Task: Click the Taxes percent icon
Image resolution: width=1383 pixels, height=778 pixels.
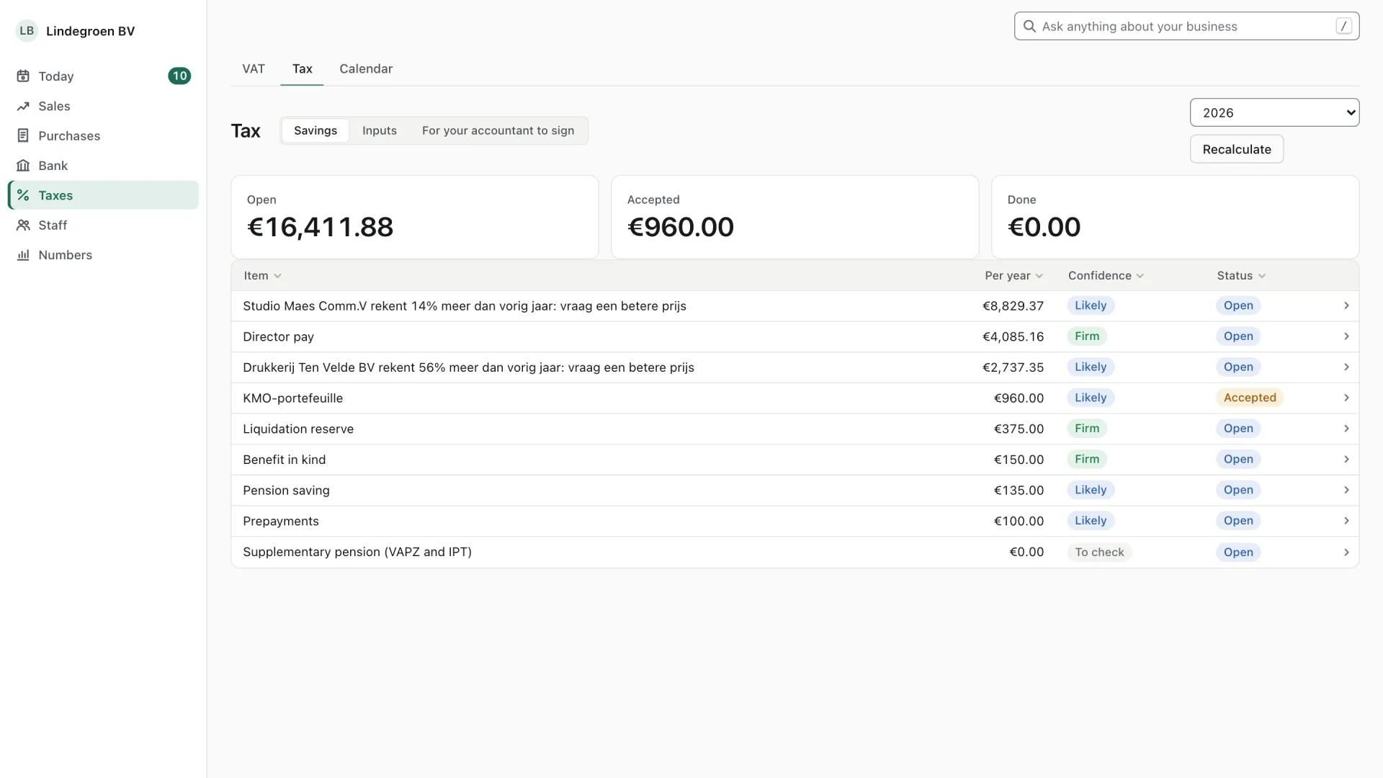Action: [x=23, y=195]
